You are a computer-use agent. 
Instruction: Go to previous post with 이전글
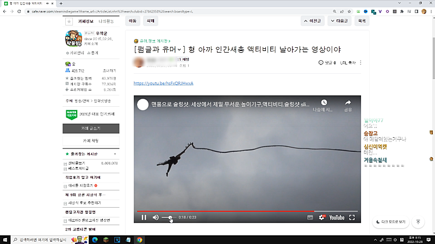point(312,21)
